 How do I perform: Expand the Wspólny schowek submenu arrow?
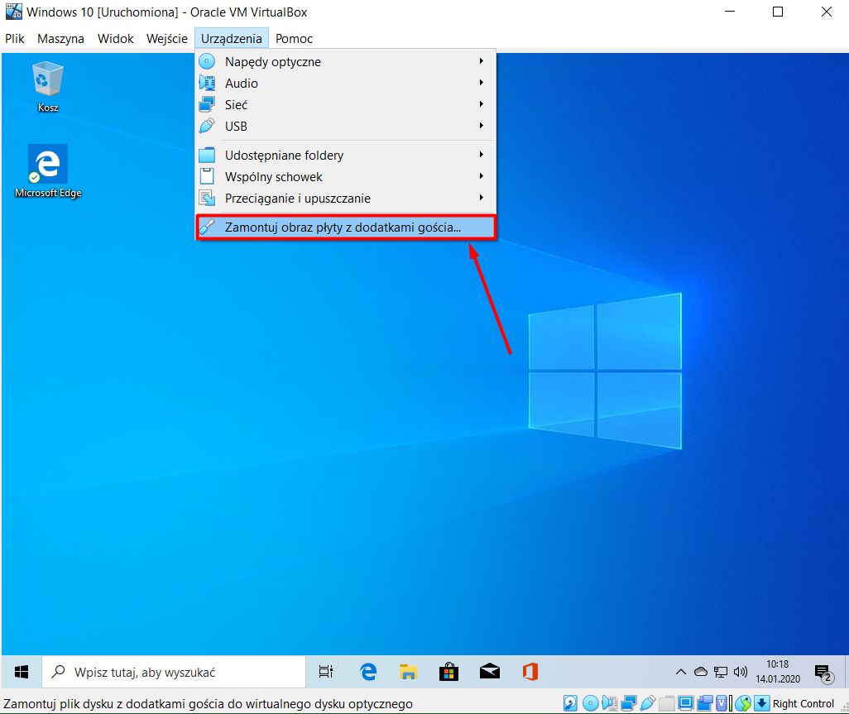(x=481, y=176)
